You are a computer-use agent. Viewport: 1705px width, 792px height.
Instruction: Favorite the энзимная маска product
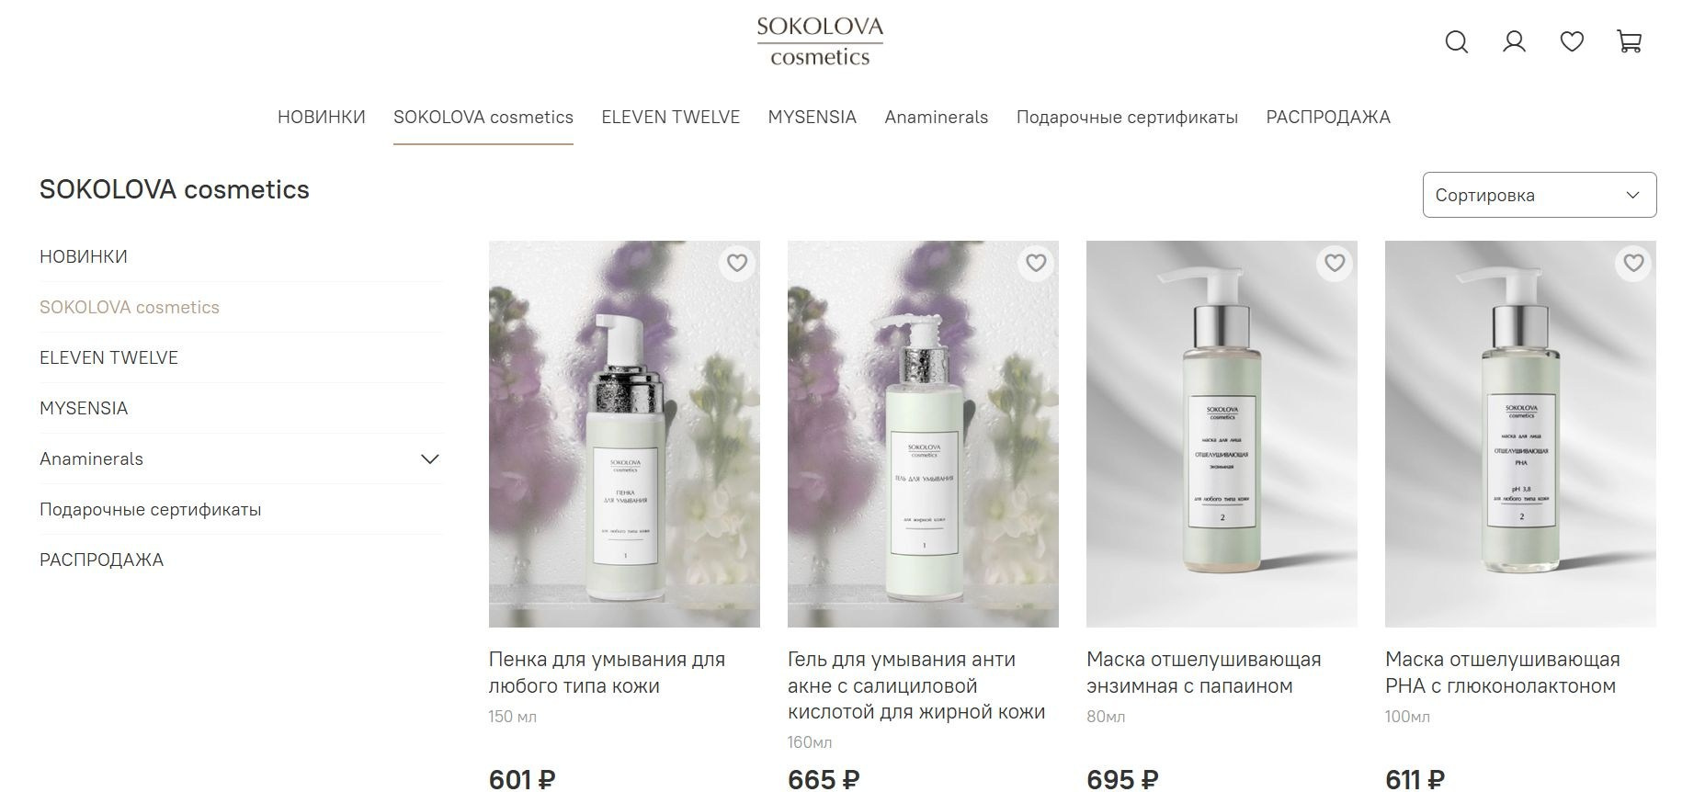pyautogui.click(x=1335, y=263)
